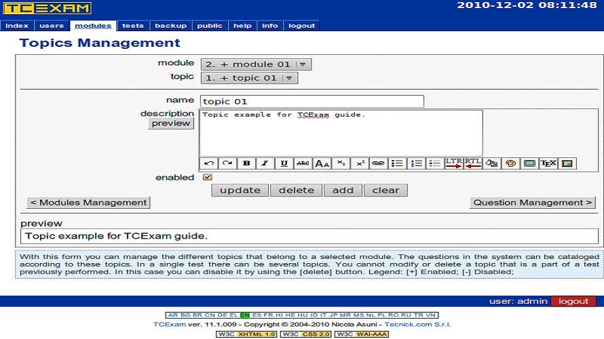
Task: Apply underline with the U icon
Action: pos(284,163)
